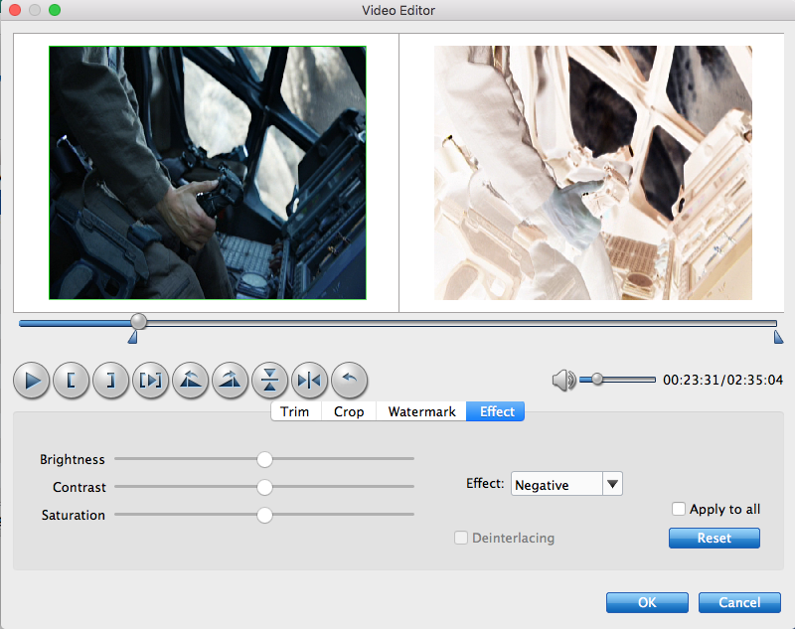Click the rotate right icon
Image resolution: width=795 pixels, height=629 pixels.
pyautogui.click(x=230, y=380)
